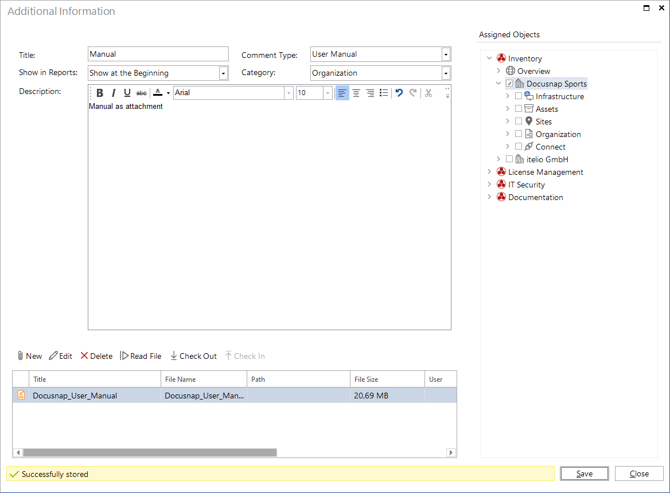Click the Organization document icon
The height and width of the screenshot is (493, 670).
pyautogui.click(x=528, y=134)
